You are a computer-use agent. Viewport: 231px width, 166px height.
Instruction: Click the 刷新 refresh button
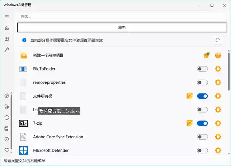[x=122, y=27]
